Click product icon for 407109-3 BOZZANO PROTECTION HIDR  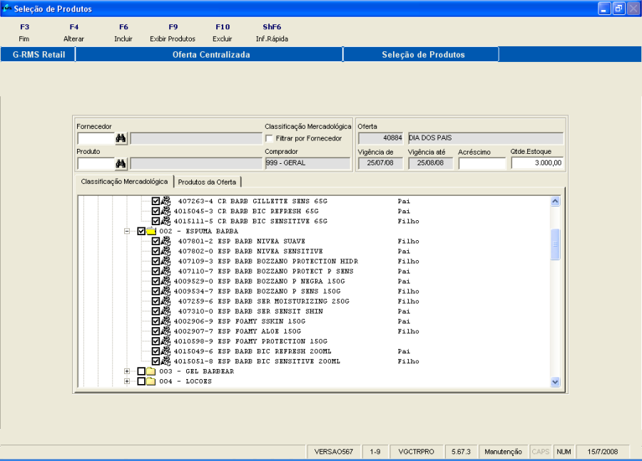pos(165,261)
